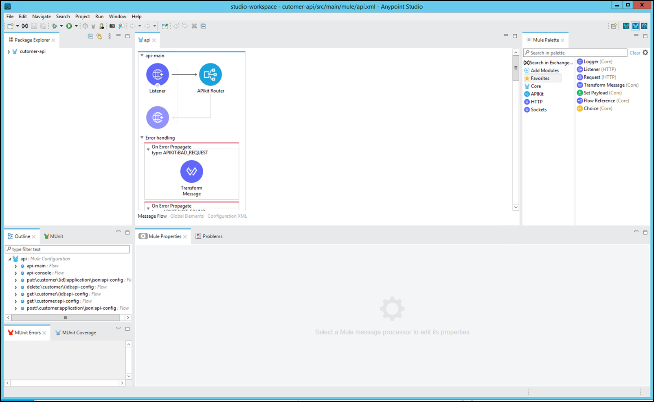Pick Transform Message (Core) from palette
654x402 pixels.
pyautogui.click(x=608, y=85)
